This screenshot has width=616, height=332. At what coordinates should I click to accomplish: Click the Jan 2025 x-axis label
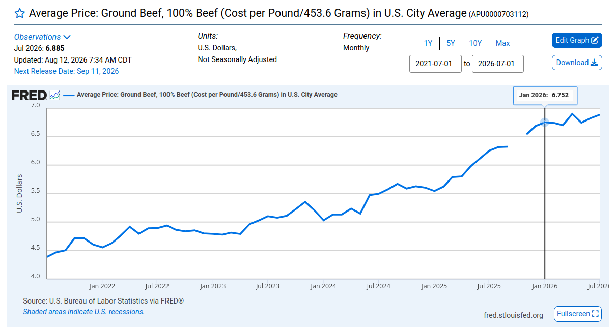pos(434,286)
